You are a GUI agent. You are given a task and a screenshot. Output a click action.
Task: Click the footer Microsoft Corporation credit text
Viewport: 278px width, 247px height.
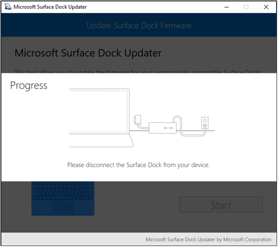click(208, 240)
